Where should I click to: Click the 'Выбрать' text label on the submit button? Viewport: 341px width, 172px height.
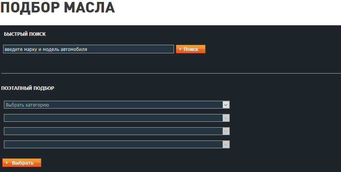[x=23, y=163]
